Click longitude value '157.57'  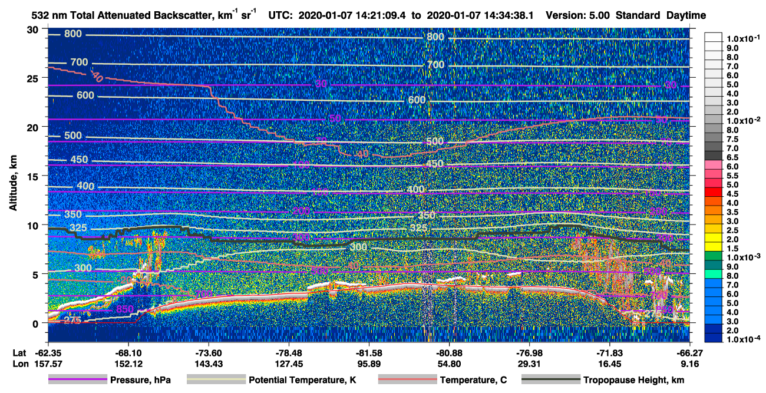(48, 364)
